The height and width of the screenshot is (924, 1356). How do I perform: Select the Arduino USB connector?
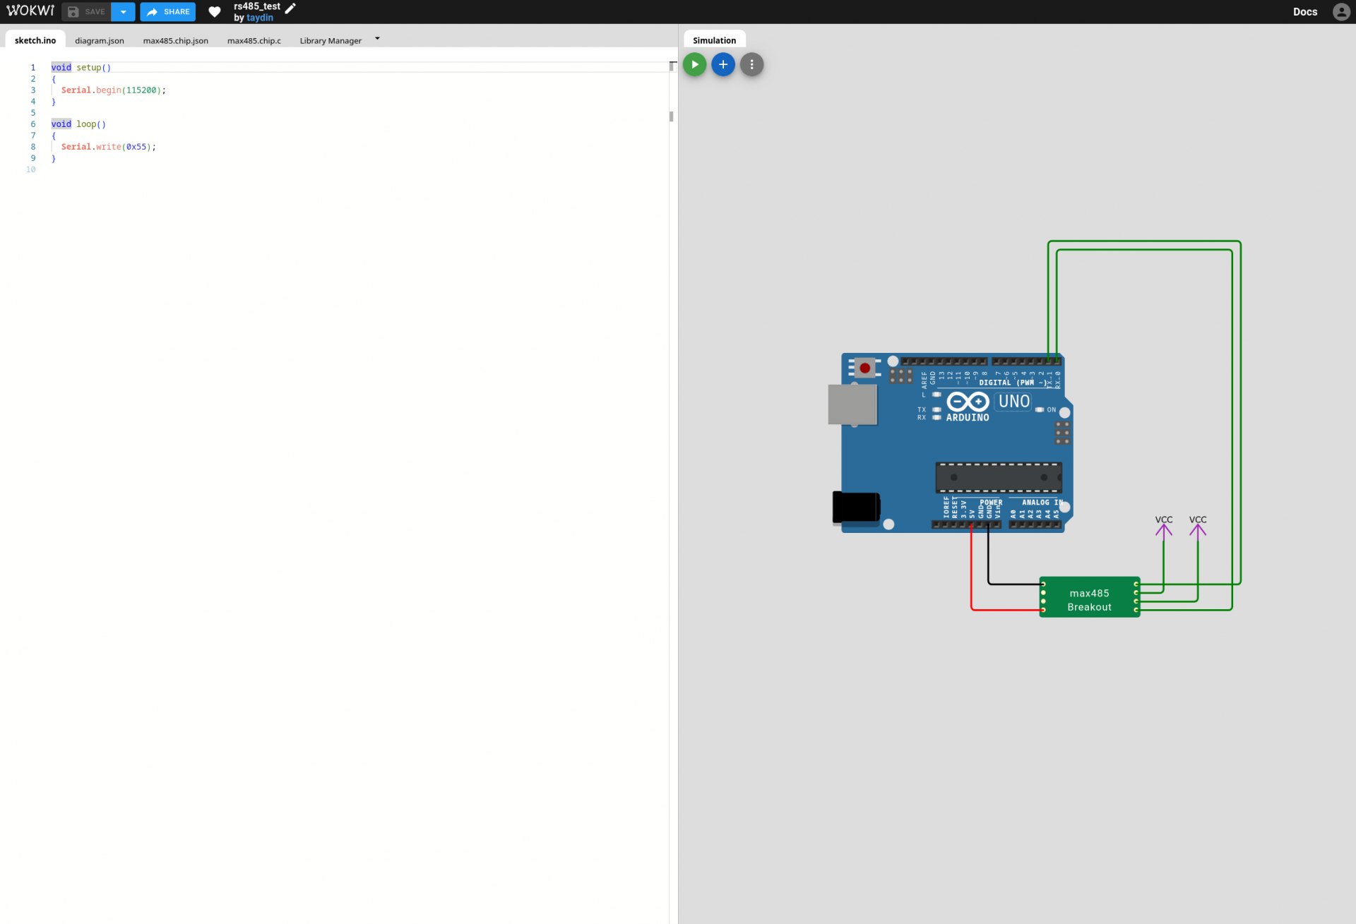tap(852, 404)
